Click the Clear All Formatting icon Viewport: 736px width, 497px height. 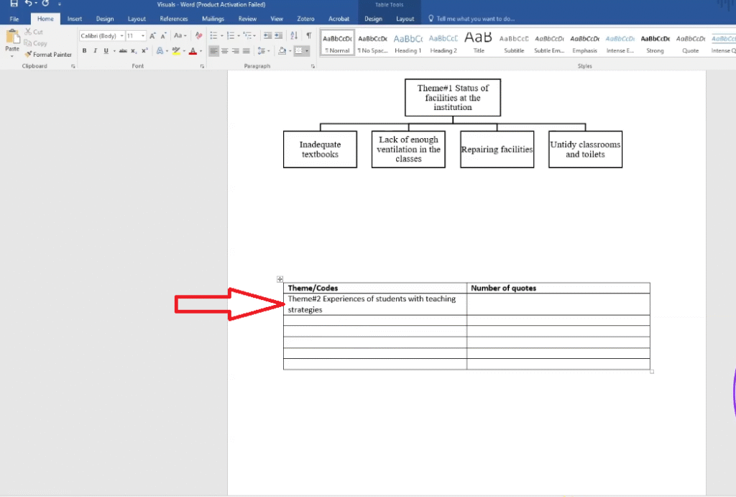coord(199,35)
